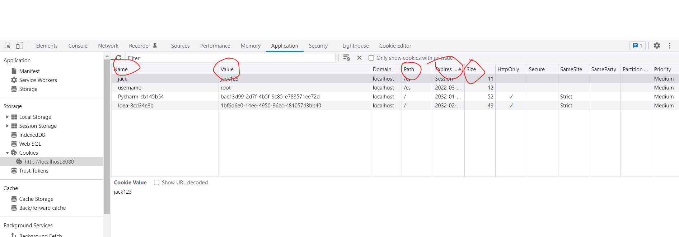Open the DevTools three-dot more menu
The height and width of the screenshot is (237, 679).
(x=670, y=45)
